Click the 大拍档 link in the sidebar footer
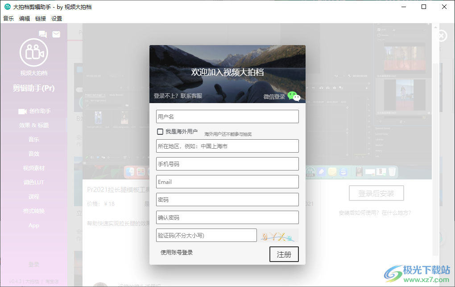455x287 pixels. click(x=32, y=281)
